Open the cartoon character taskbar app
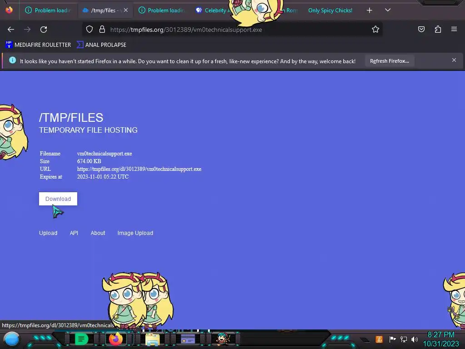 [223, 339]
